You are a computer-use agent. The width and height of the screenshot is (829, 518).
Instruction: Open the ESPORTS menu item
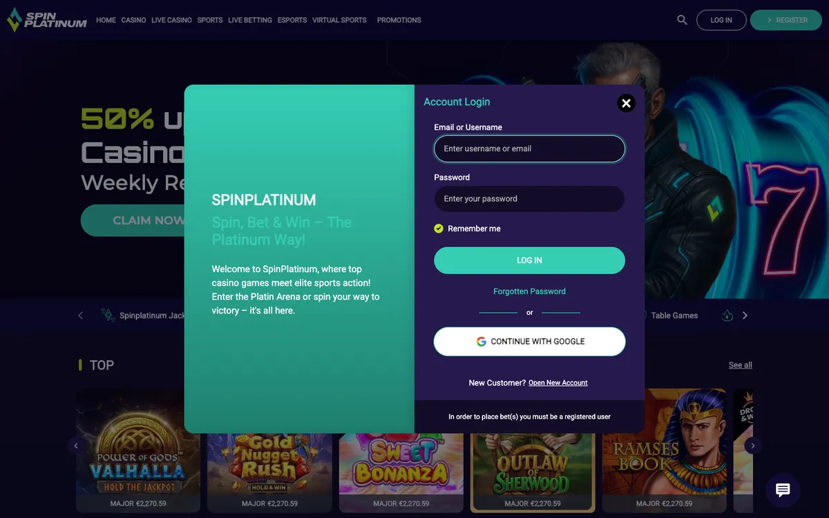point(292,20)
